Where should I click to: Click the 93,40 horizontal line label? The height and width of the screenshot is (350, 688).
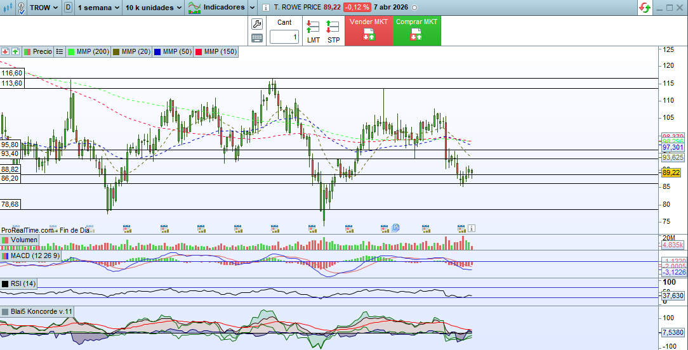10,153
